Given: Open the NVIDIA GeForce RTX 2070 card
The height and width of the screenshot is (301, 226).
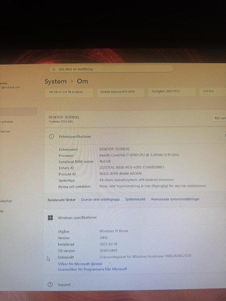Looking at the screenshot, I should click(x=121, y=92).
